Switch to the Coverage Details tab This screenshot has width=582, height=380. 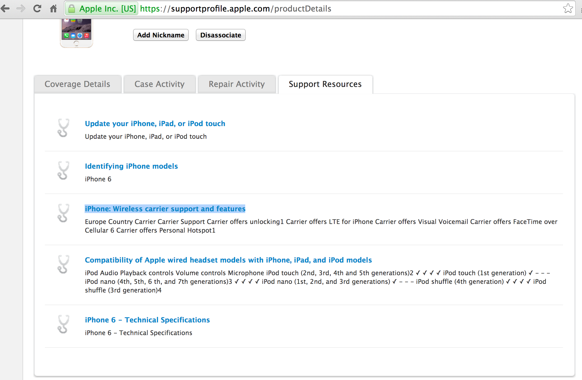77,84
